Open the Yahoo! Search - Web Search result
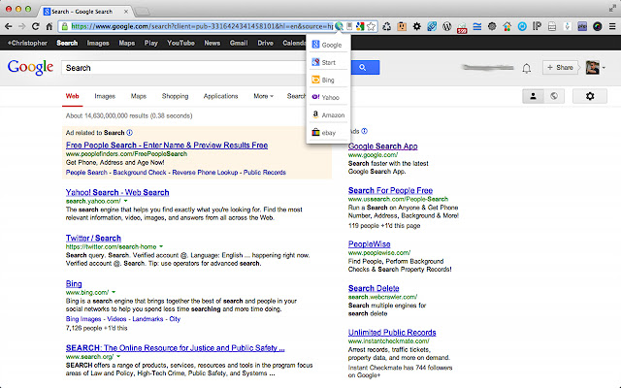Image resolution: width=621 pixels, height=388 pixels. tap(117, 192)
